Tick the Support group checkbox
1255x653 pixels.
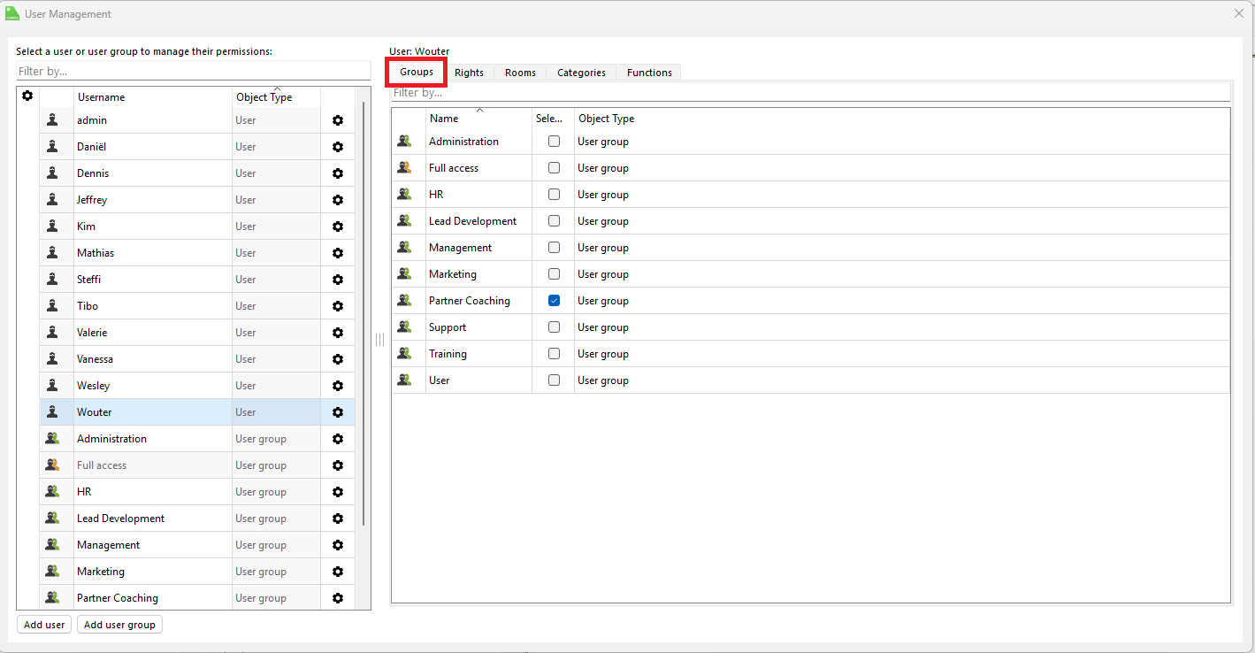point(554,327)
